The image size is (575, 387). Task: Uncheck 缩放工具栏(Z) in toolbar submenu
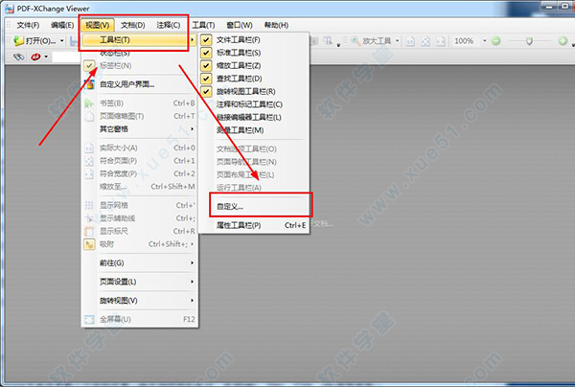[x=206, y=65]
